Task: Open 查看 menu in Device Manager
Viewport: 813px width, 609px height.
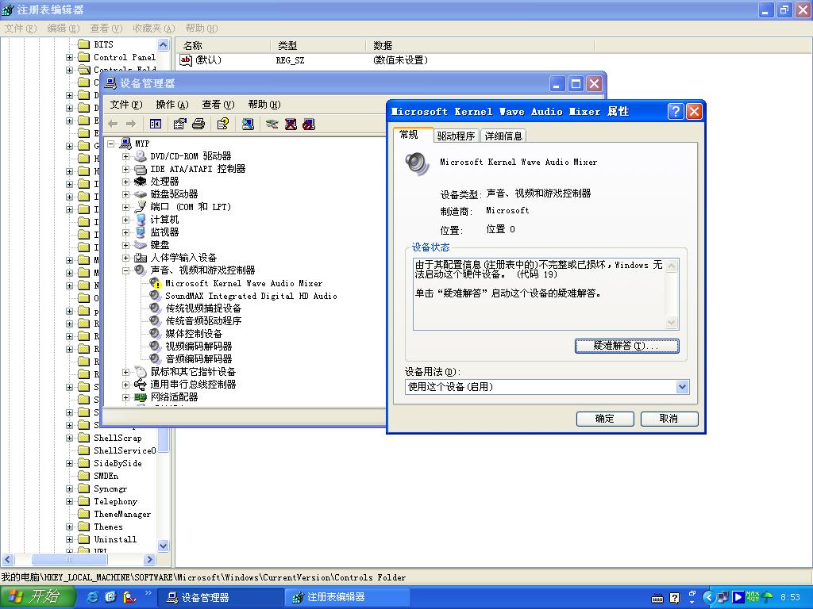Action: tap(218, 105)
